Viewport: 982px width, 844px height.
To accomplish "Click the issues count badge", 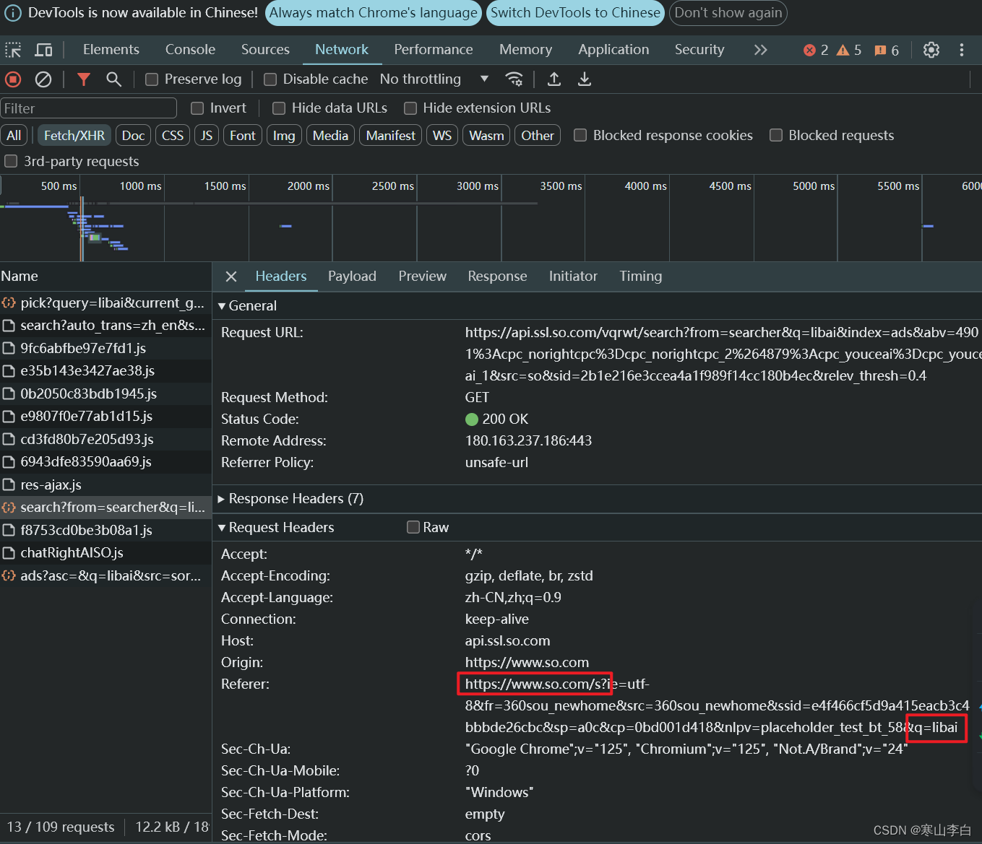I will tap(887, 50).
